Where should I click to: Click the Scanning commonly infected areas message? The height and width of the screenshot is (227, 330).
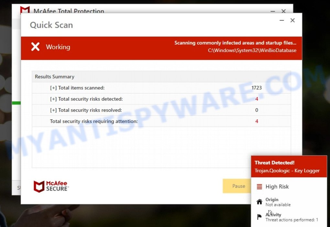[x=235, y=43]
